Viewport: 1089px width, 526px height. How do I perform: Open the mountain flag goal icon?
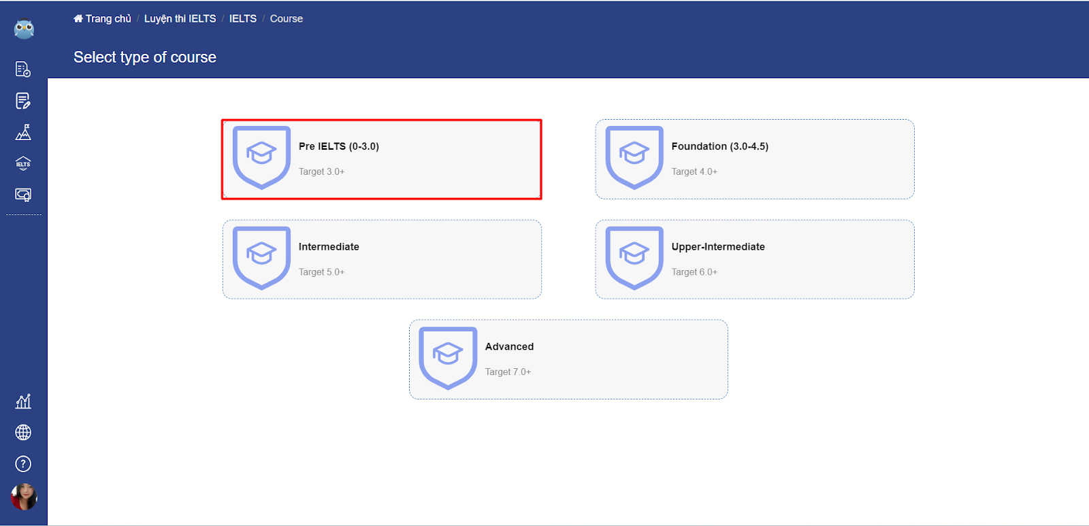[23, 132]
